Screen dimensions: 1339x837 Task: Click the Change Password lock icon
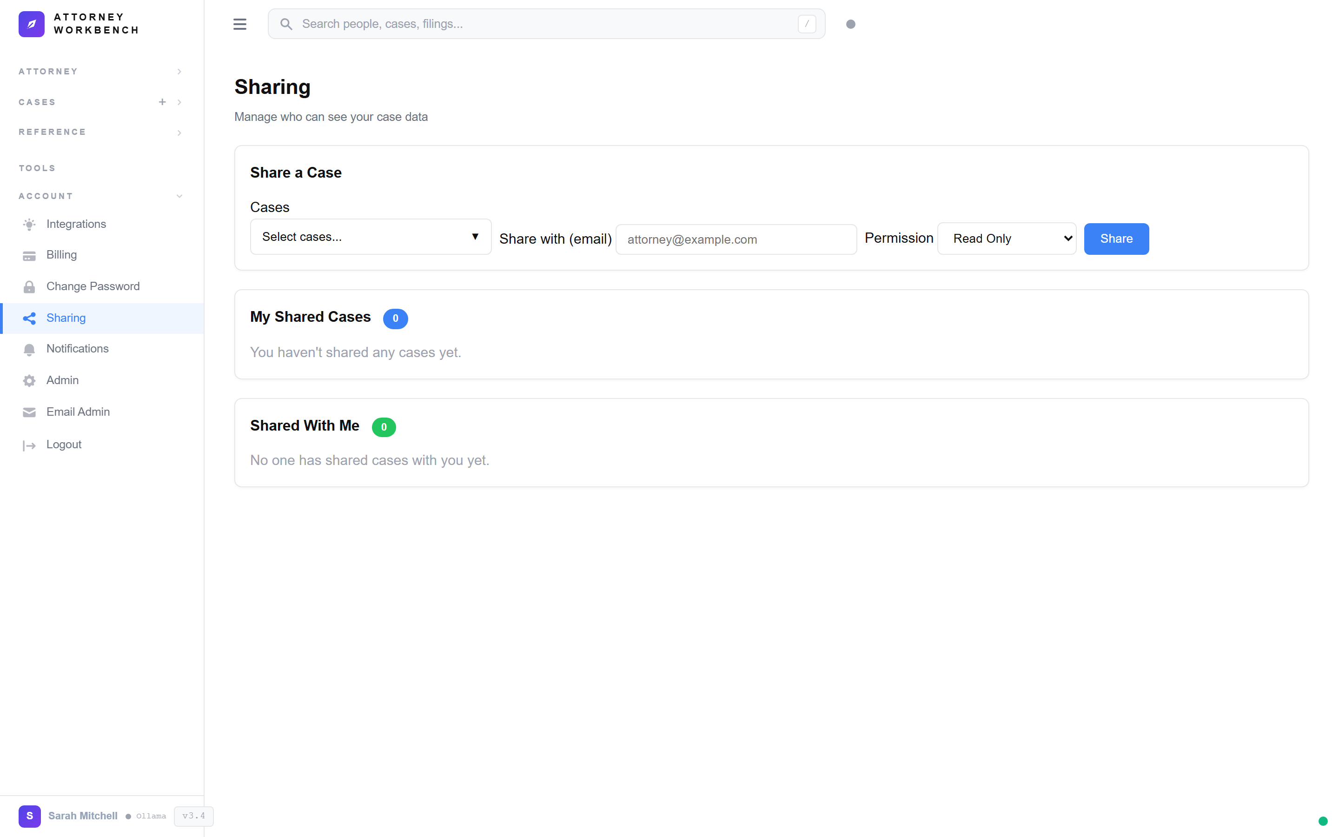coord(29,286)
